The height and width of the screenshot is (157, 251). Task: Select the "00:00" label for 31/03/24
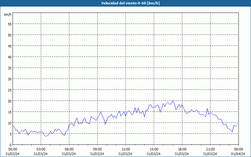pos(13,149)
